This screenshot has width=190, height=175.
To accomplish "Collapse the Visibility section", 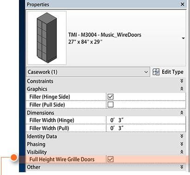I will tap(182, 152).
